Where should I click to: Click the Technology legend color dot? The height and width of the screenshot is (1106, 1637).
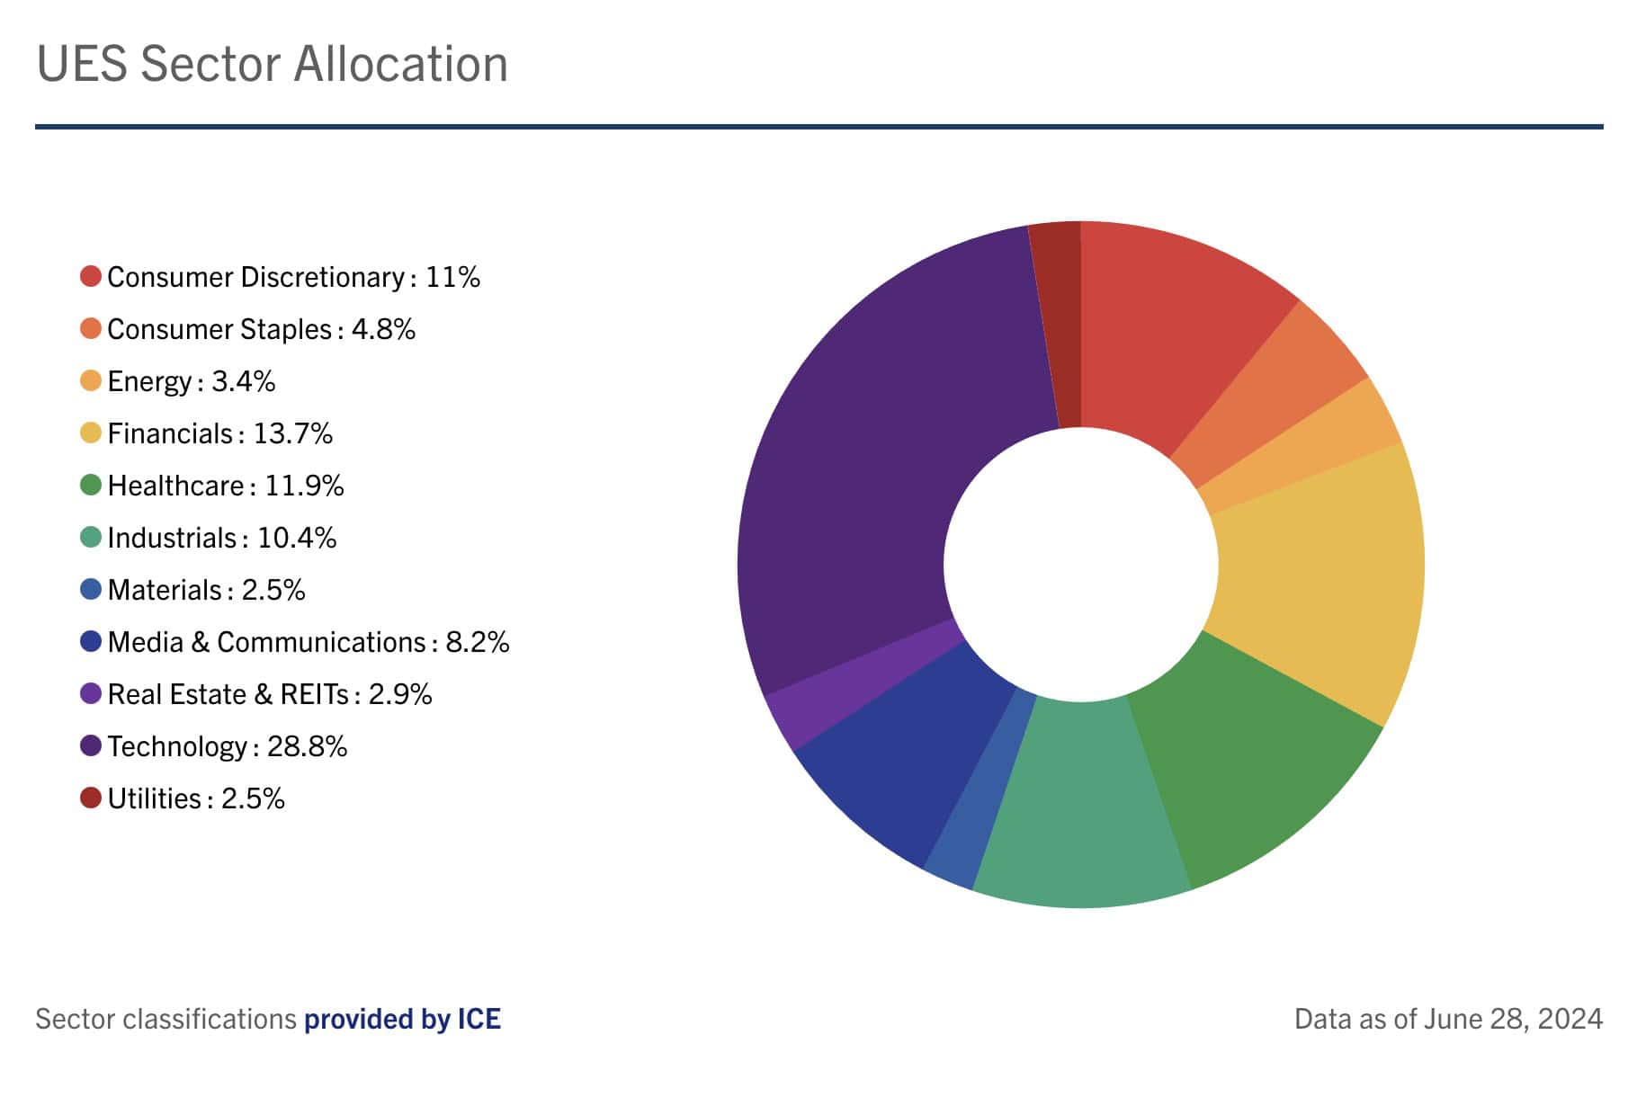[x=90, y=745]
